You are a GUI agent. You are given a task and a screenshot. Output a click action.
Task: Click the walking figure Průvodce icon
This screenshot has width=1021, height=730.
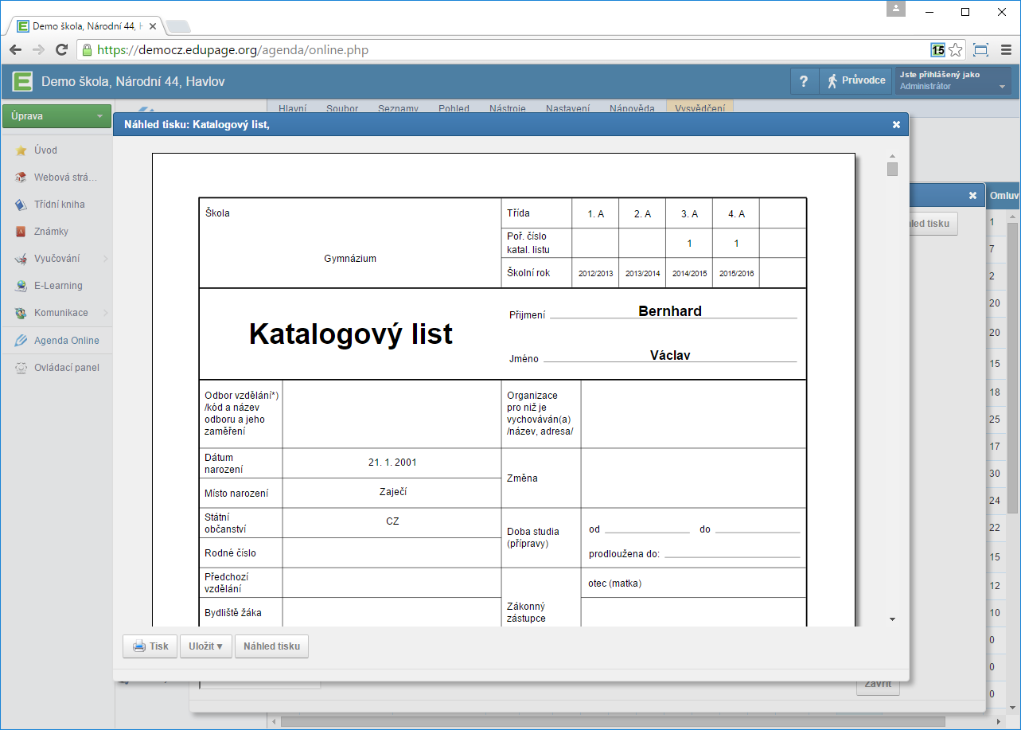point(832,80)
